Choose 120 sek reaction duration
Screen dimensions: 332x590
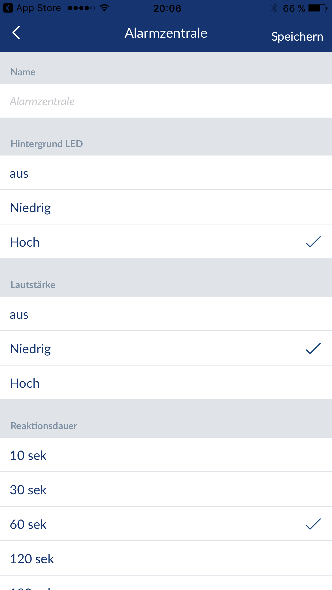[x=166, y=558]
